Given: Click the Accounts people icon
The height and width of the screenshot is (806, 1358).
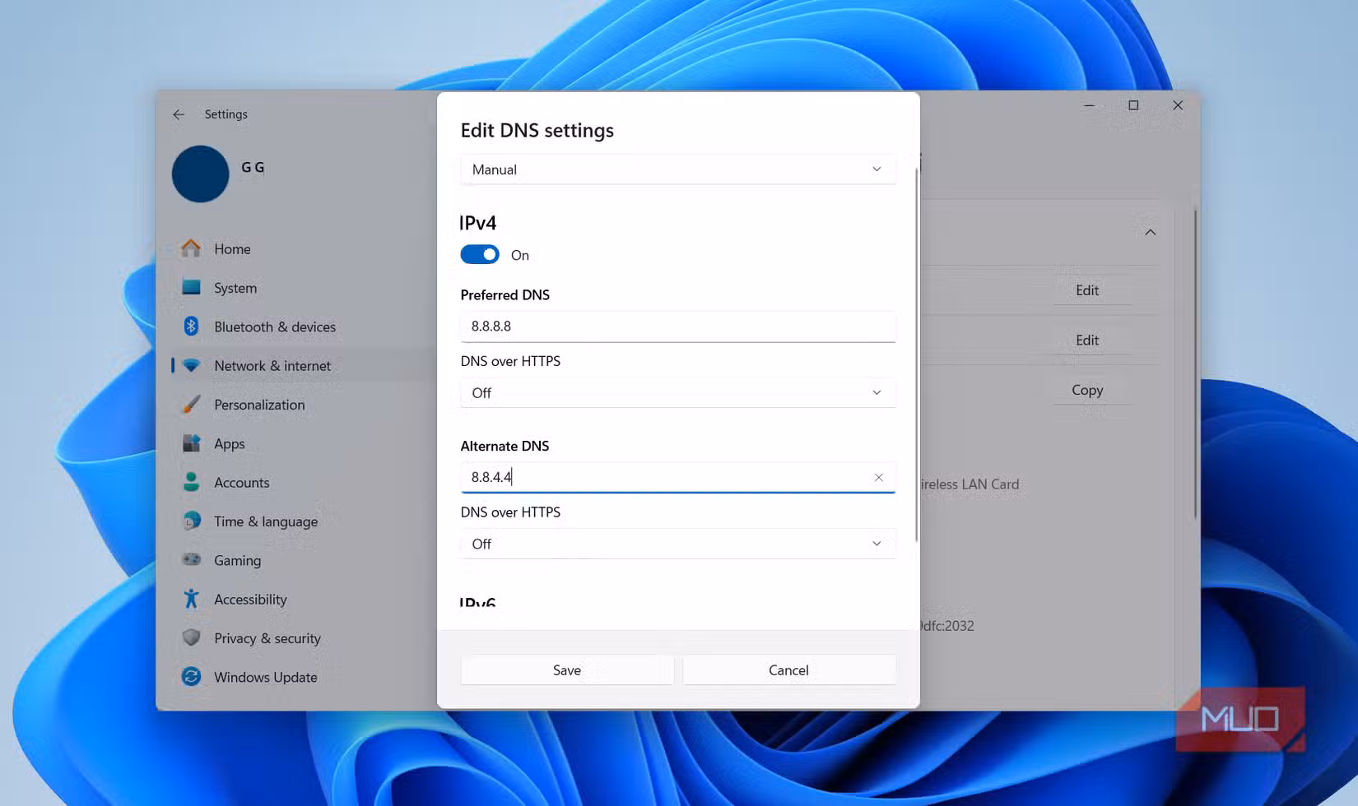Looking at the screenshot, I should (190, 482).
